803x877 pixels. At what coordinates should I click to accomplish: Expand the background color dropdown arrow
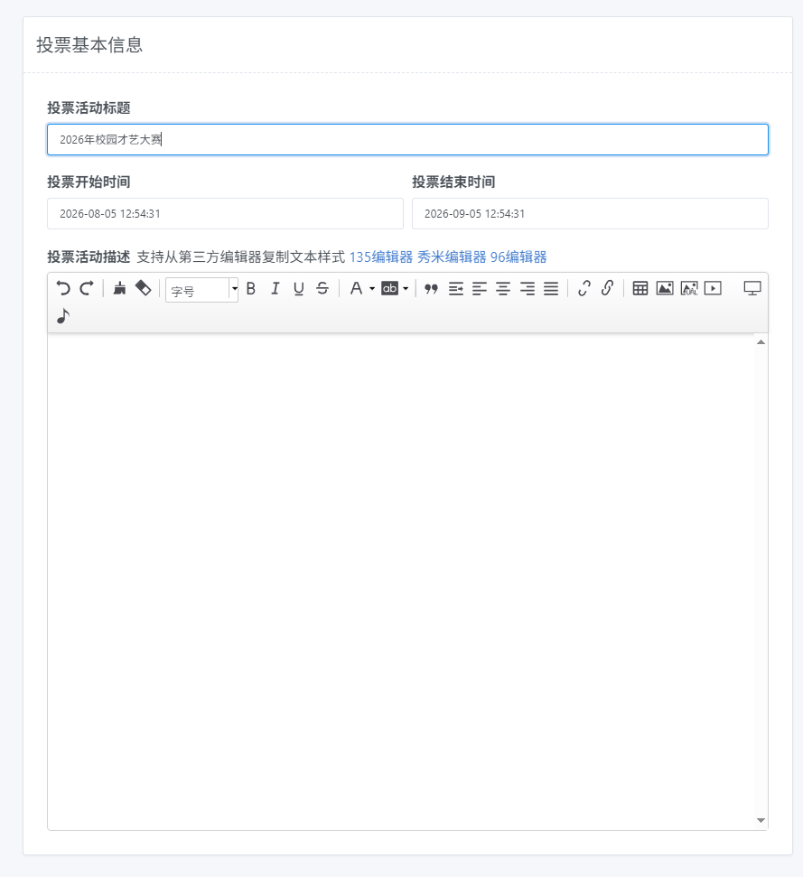coord(406,289)
